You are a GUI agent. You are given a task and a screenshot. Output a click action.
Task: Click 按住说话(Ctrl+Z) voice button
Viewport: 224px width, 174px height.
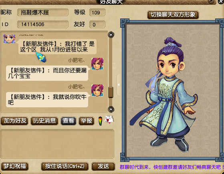(x=65, y=166)
